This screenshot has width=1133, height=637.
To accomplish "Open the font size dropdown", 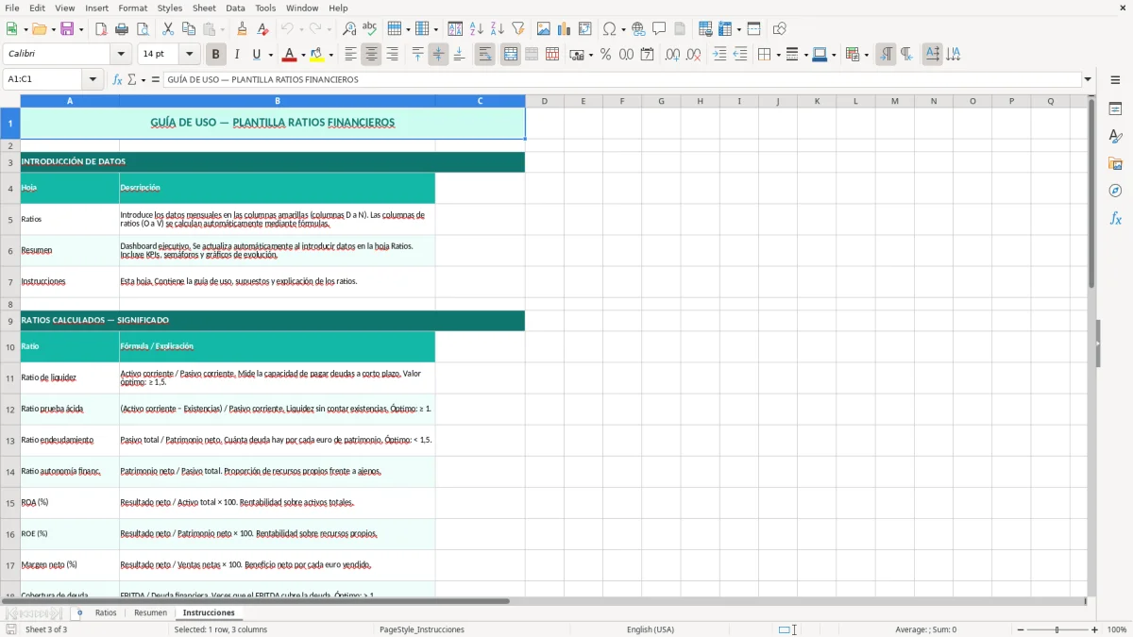I will 190,55.
